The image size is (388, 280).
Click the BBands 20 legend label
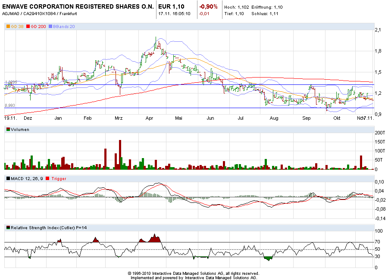pos(64,26)
